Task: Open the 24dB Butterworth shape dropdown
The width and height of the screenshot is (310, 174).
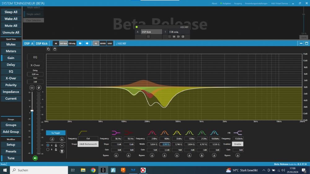Action: tap(88, 144)
